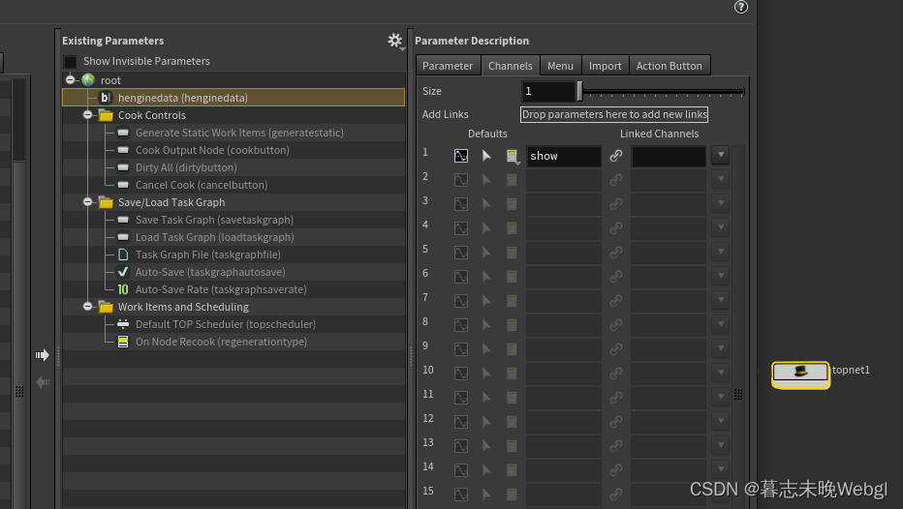Enable Show Invisible Parameters checkbox
Image resolution: width=903 pixels, height=509 pixels.
click(70, 62)
